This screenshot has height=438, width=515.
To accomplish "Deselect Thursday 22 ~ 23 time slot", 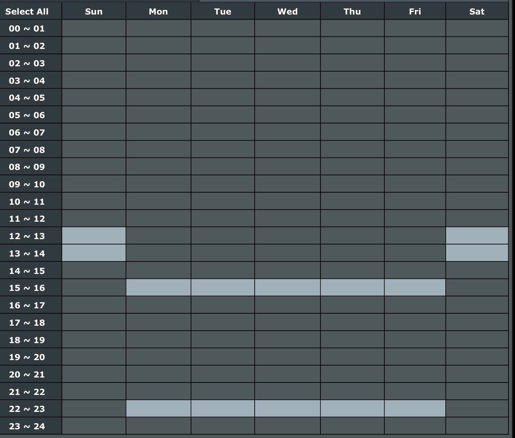I will click(x=352, y=409).
